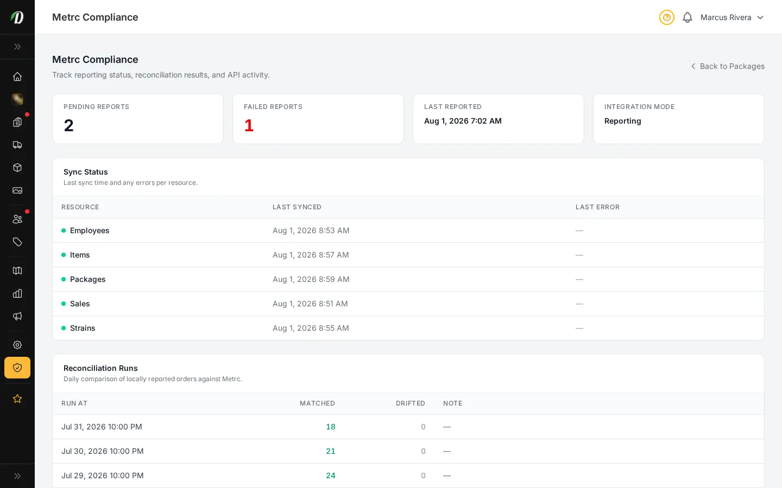
Task: Open the delivery truck icon in sidebar
Action: tap(17, 145)
